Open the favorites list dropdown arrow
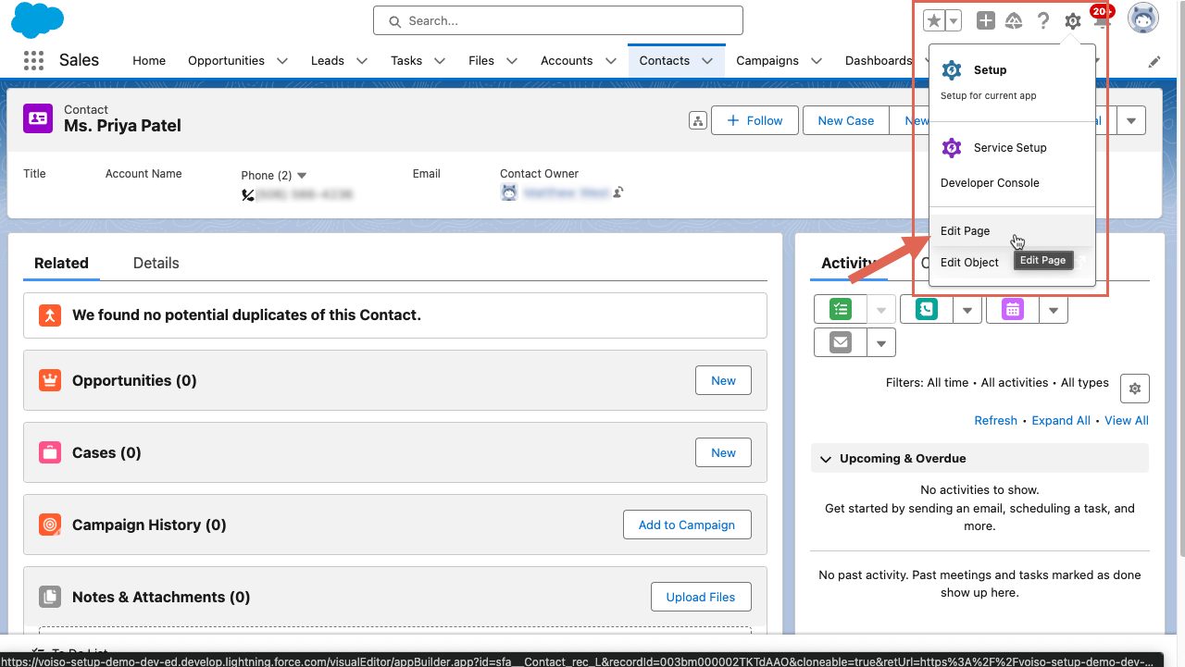 coord(954,20)
